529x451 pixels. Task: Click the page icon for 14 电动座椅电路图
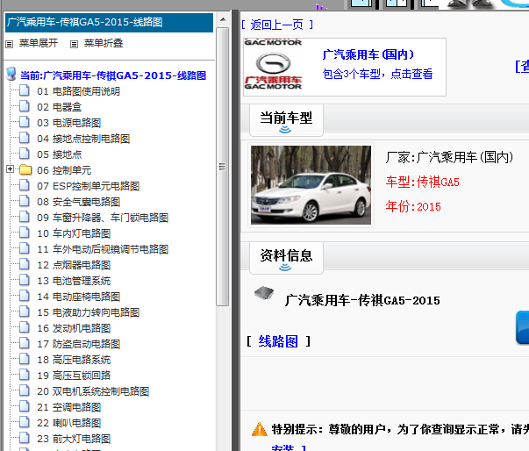coord(25,296)
